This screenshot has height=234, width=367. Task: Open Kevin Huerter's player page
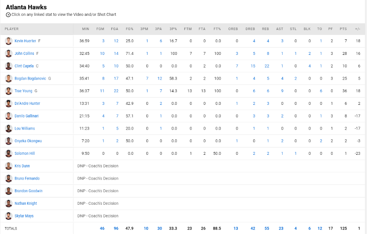pyautogui.click(x=25, y=41)
